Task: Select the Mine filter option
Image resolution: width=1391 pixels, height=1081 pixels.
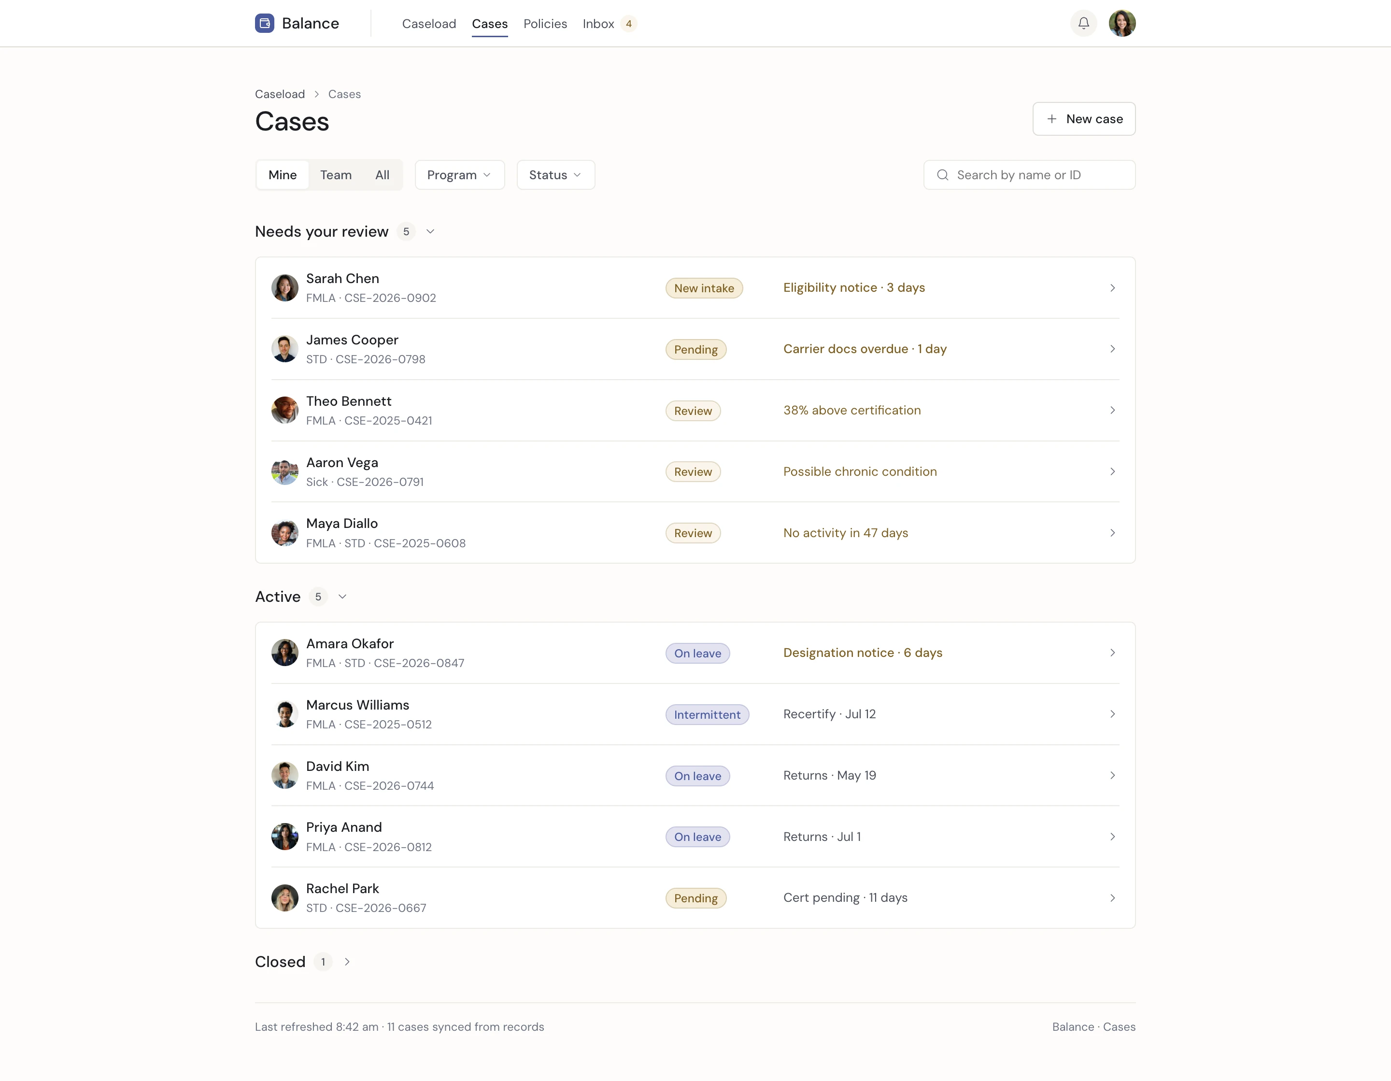Action: (x=282, y=174)
